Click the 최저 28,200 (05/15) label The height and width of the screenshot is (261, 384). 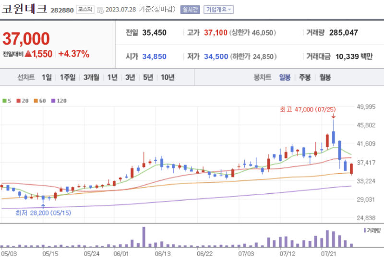(x=43, y=213)
